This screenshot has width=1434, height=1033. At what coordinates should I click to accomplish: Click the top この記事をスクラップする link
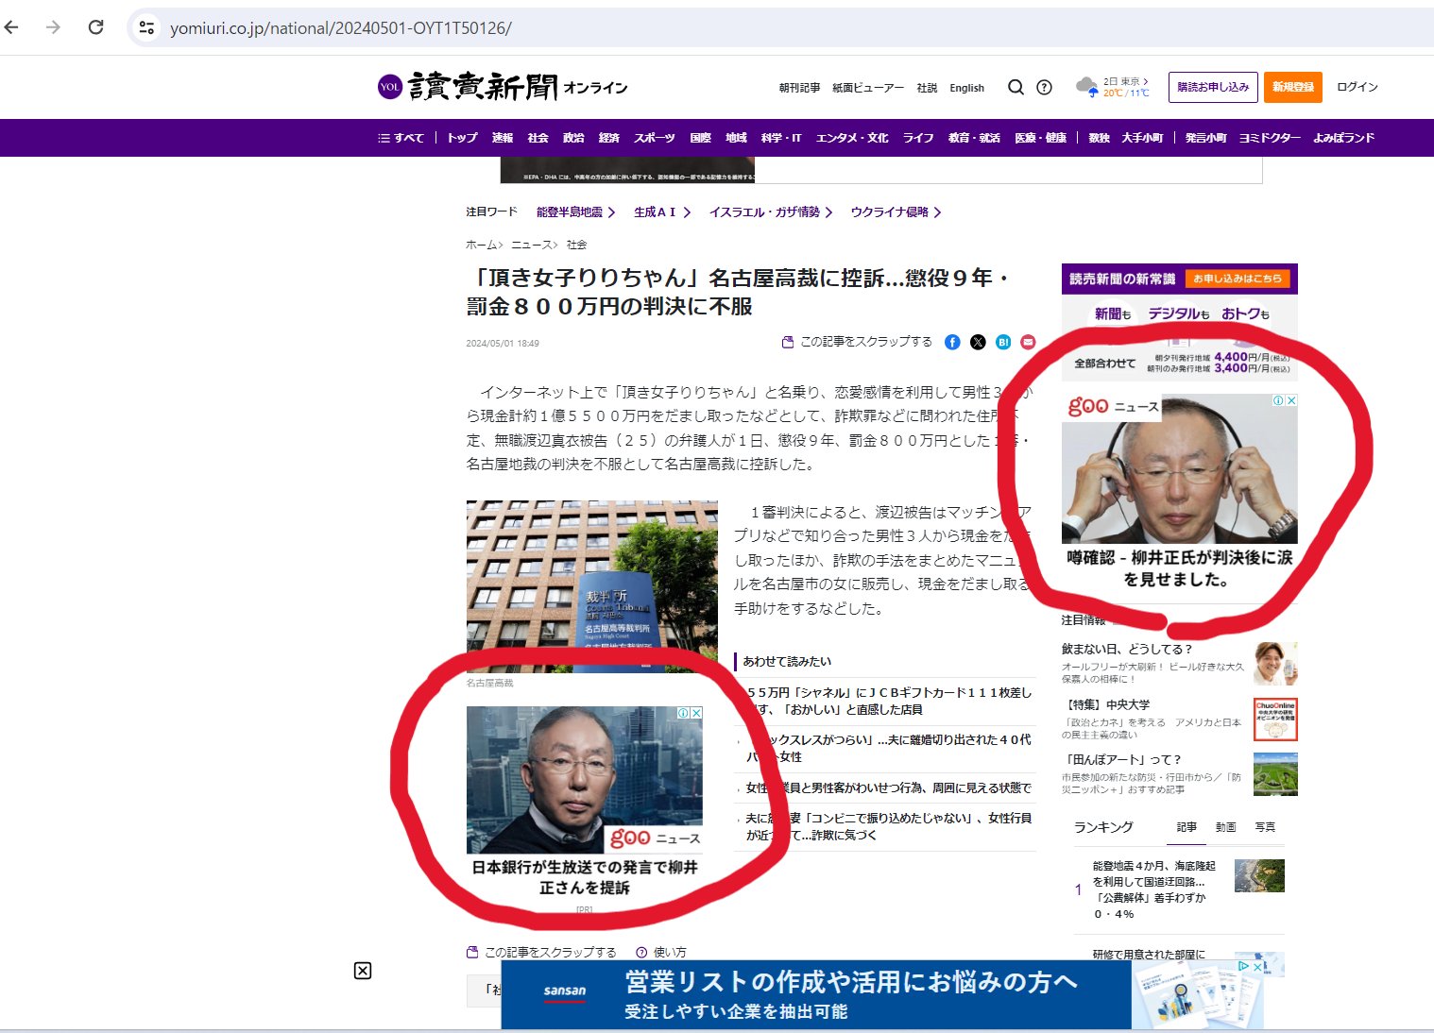[857, 342]
